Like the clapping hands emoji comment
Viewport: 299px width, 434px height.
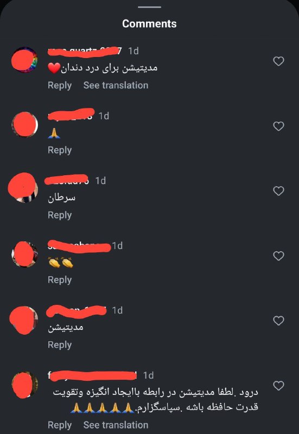coord(278,256)
